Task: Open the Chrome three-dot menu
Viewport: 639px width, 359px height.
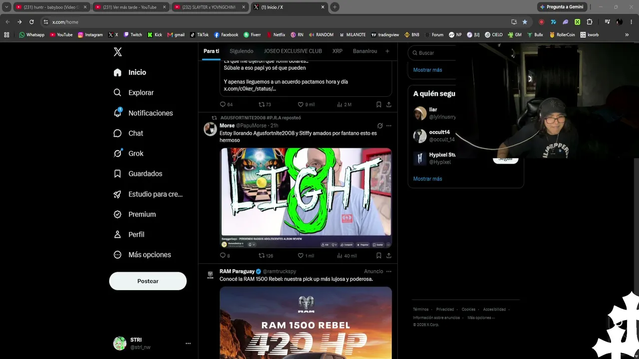Action: (x=631, y=22)
